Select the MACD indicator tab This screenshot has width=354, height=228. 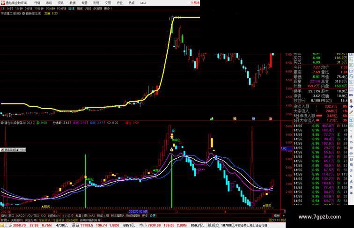pyautogui.click(x=20, y=216)
